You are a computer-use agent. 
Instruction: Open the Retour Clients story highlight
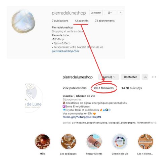(x=94, y=142)
